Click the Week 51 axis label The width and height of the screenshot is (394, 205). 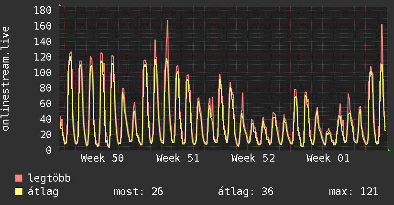tap(178, 158)
